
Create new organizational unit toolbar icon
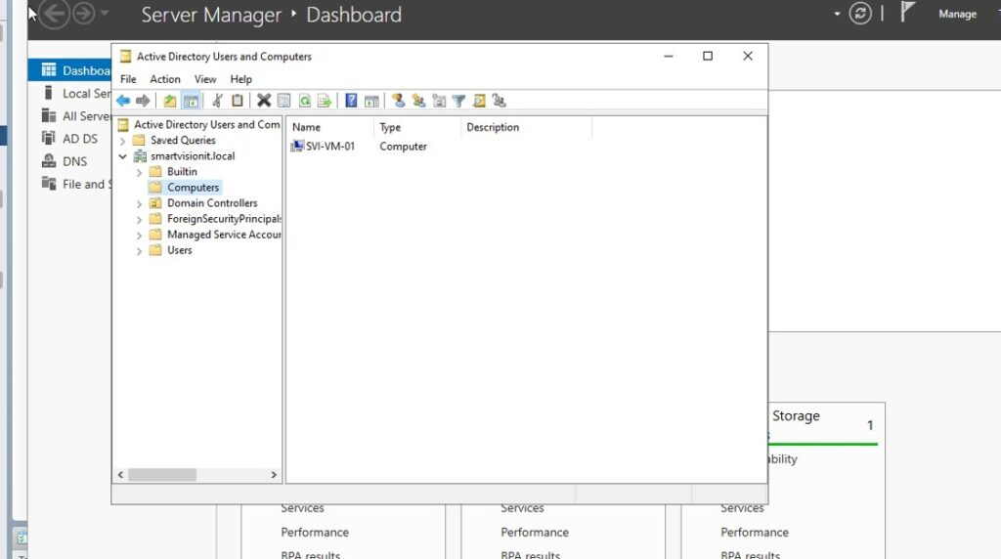click(439, 101)
